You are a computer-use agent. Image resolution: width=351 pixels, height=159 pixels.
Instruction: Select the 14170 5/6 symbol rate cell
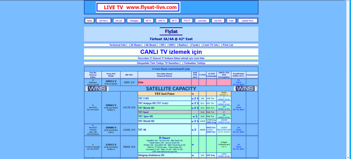[x=129, y=107]
